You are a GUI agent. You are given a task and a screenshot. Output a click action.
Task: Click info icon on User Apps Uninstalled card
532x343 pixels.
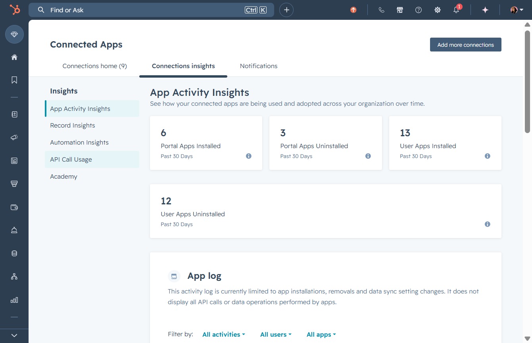pyautogui.click(x=488, y=224)
